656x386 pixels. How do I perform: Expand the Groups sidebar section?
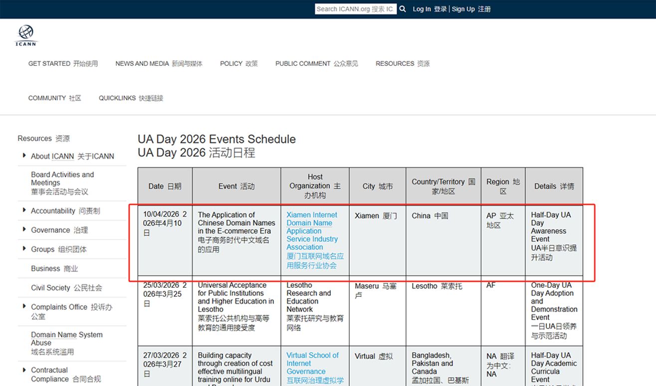point(24,249)
